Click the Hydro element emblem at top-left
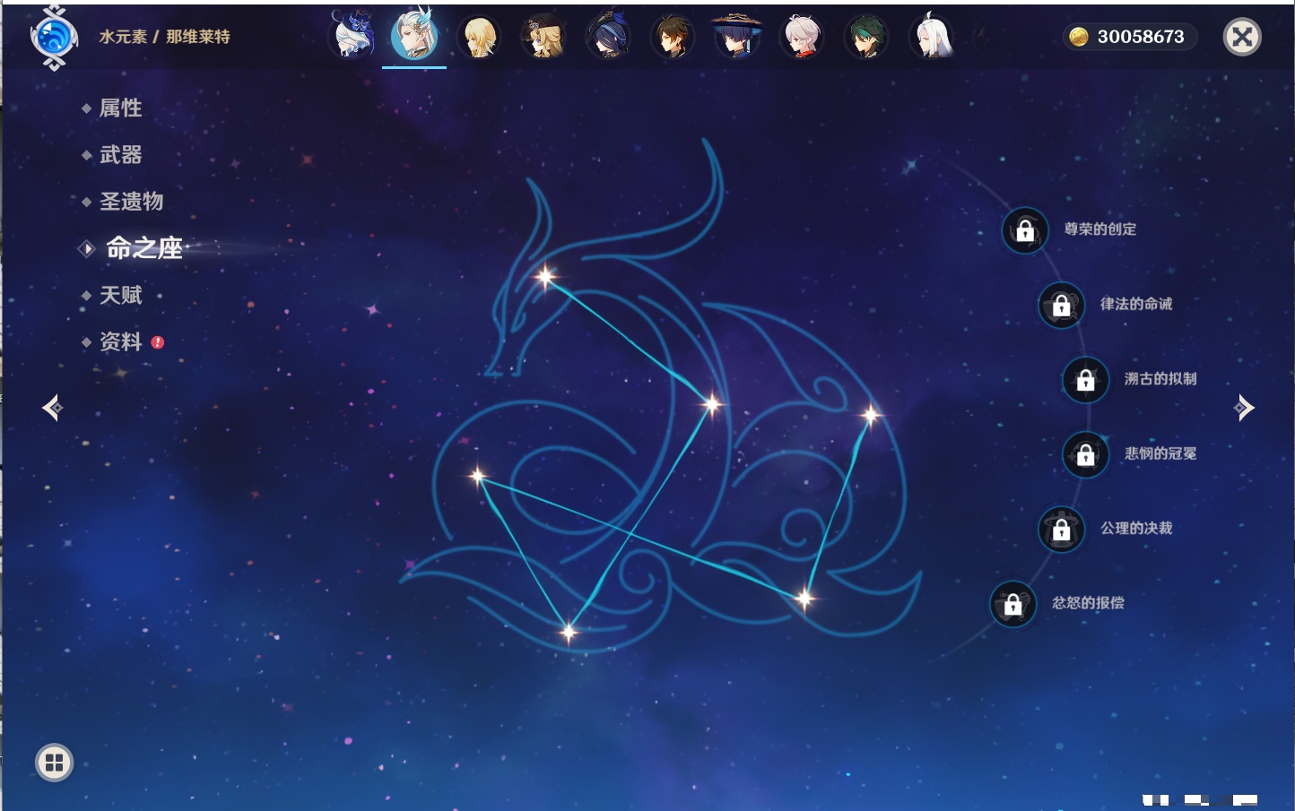The height and width of the screenshot is (811, 1295). 54,38
